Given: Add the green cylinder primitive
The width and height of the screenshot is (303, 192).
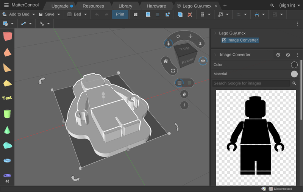Looking at the screenshot, I should [7, 114].
